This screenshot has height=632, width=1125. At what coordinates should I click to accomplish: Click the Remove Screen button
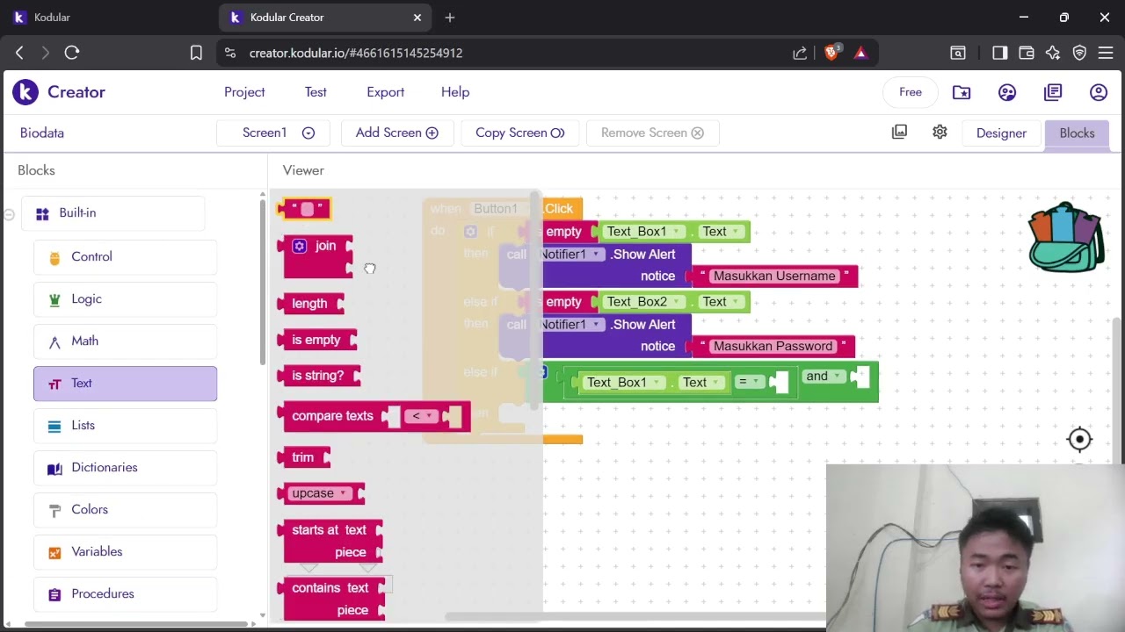point(652,133)
